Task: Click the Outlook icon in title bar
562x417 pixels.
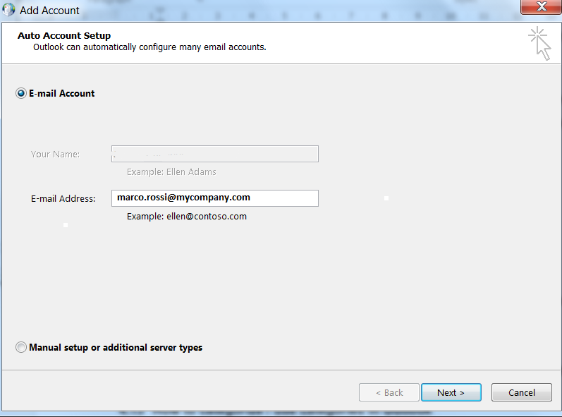Action: pos(8,9)
